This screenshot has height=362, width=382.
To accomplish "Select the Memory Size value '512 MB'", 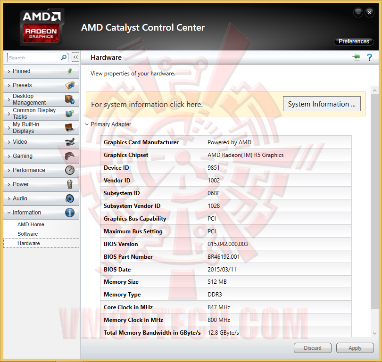I will click(217, 282).
